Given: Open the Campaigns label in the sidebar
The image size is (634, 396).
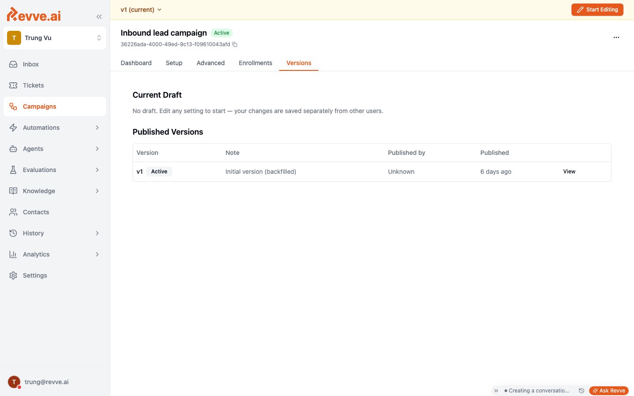Looking at the screenshot, I should click(x=40, y=106).
